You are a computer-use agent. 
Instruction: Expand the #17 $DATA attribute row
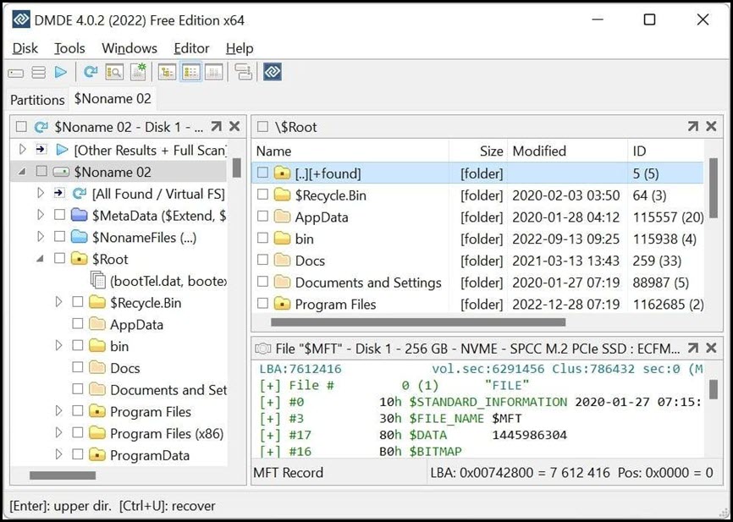(x=270, y=435)
